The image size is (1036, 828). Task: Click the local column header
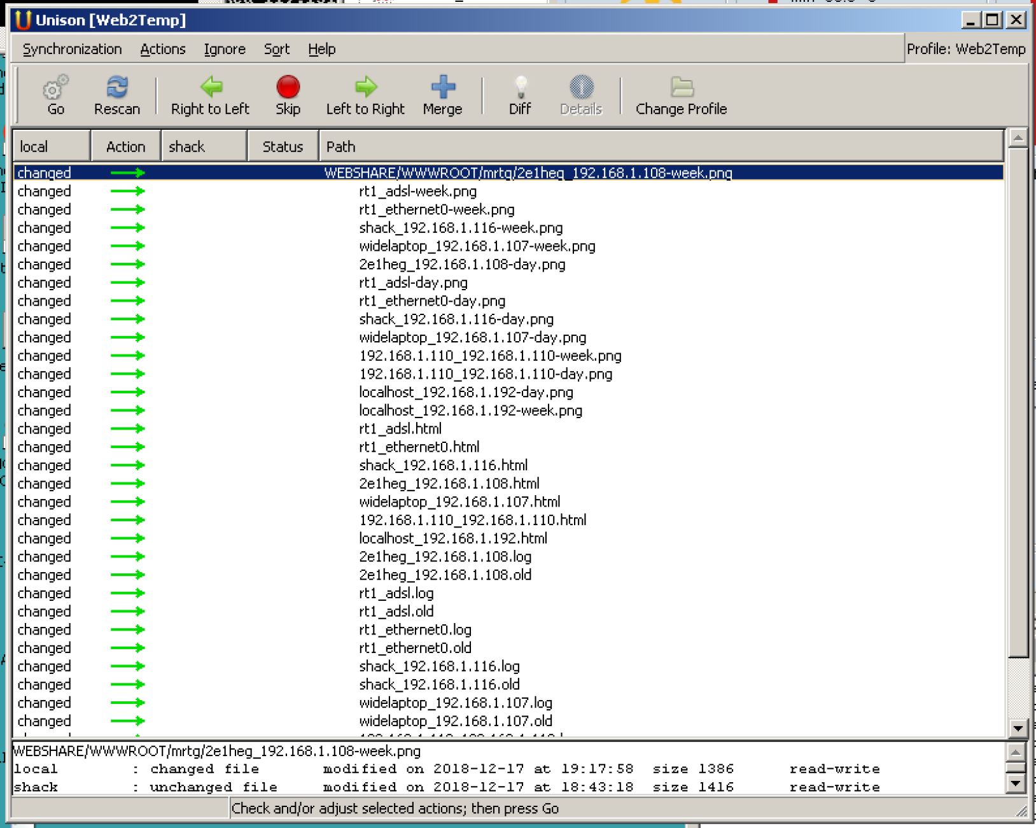pos(52,146)
